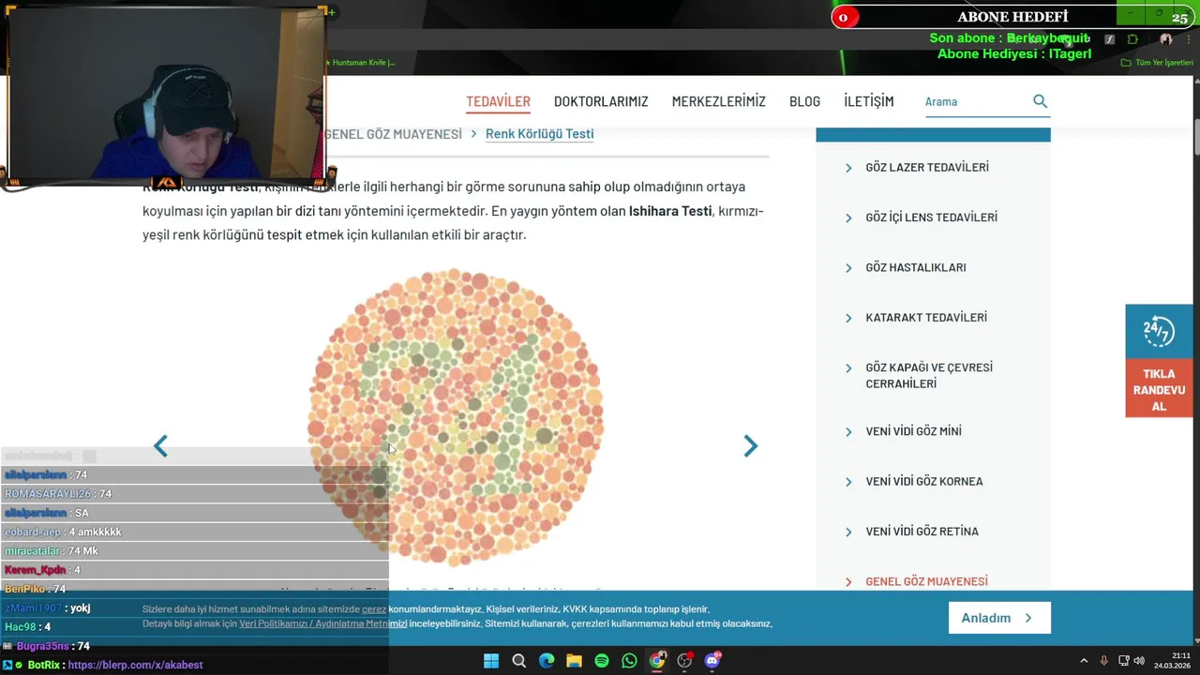The width and height of the screenshot is (1200, 675).
Task: Click chat message Kerem_Kpdn : 4
Action: pos(42,570)
